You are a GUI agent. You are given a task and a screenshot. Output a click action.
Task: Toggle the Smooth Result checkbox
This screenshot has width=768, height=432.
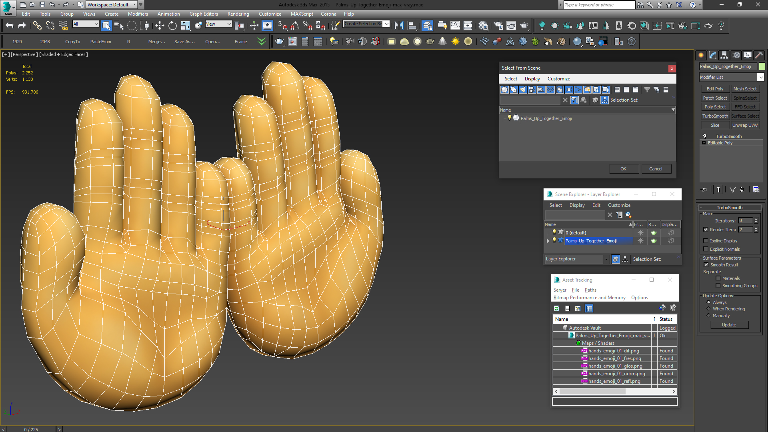pyautogui.click(x=706, y=265)
